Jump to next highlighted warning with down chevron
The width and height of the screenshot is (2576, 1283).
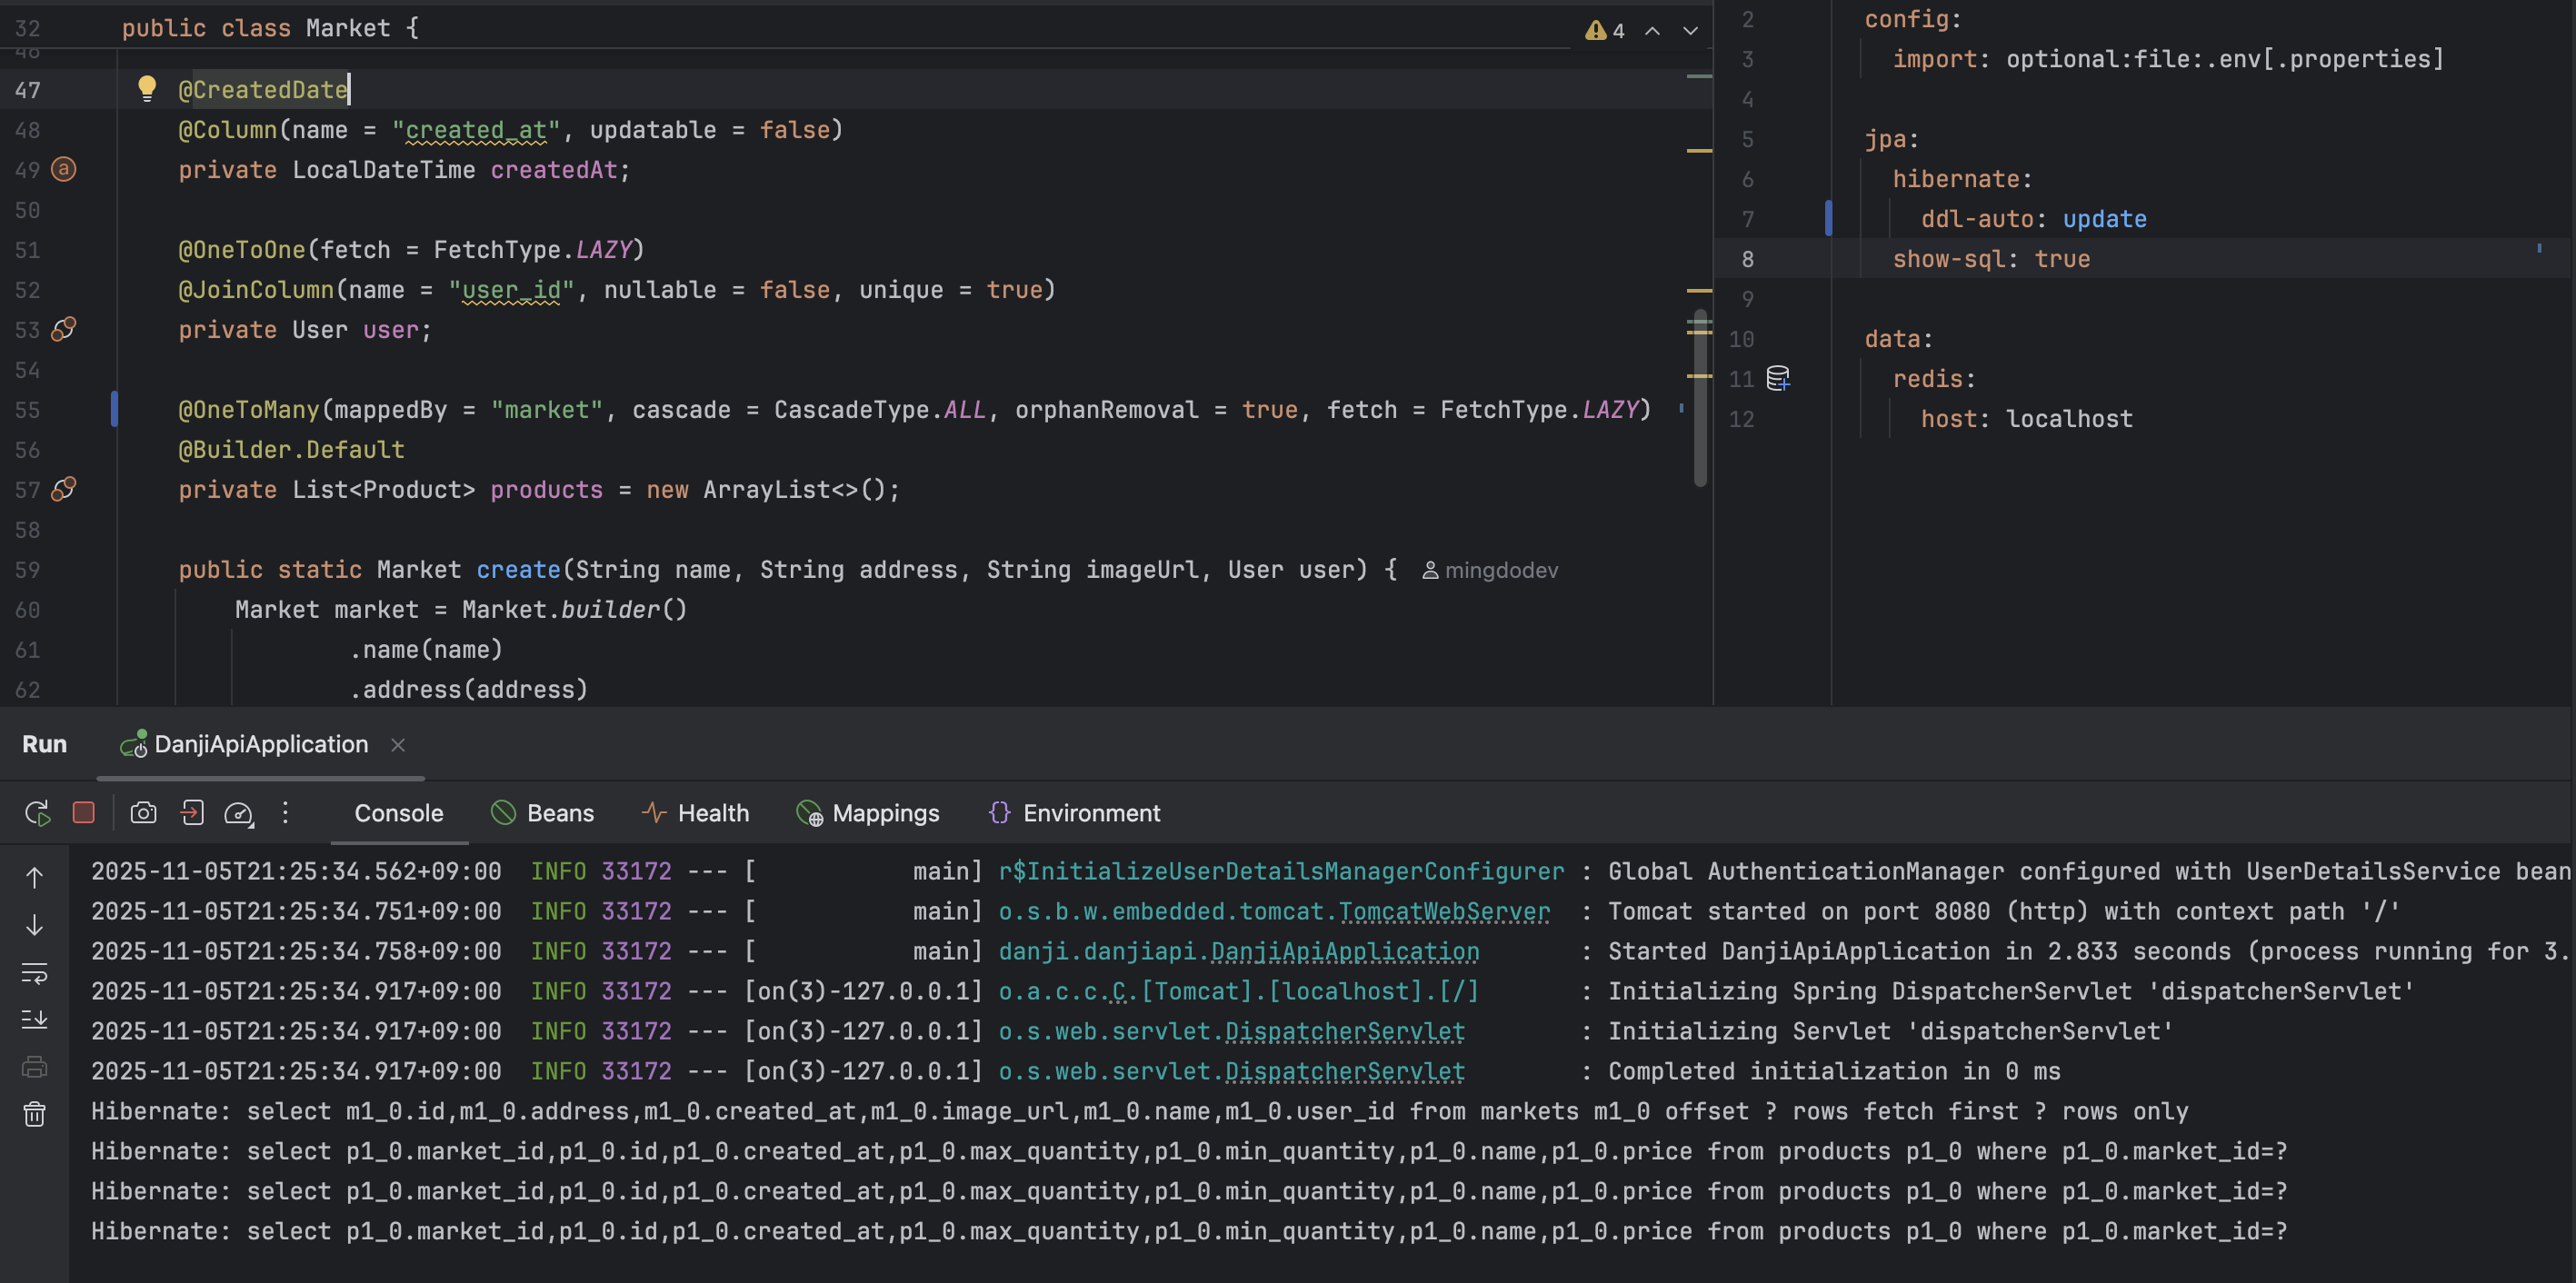tap(1690, 30)
